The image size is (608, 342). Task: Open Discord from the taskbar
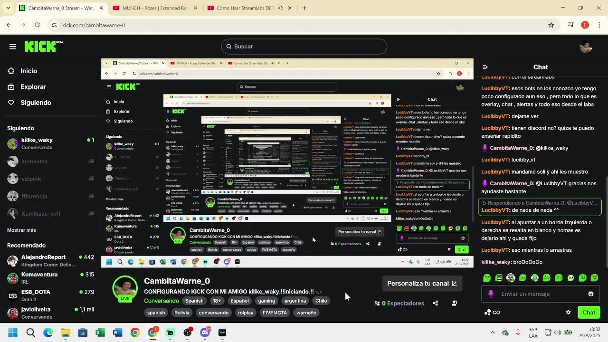(x=205, y=332)
